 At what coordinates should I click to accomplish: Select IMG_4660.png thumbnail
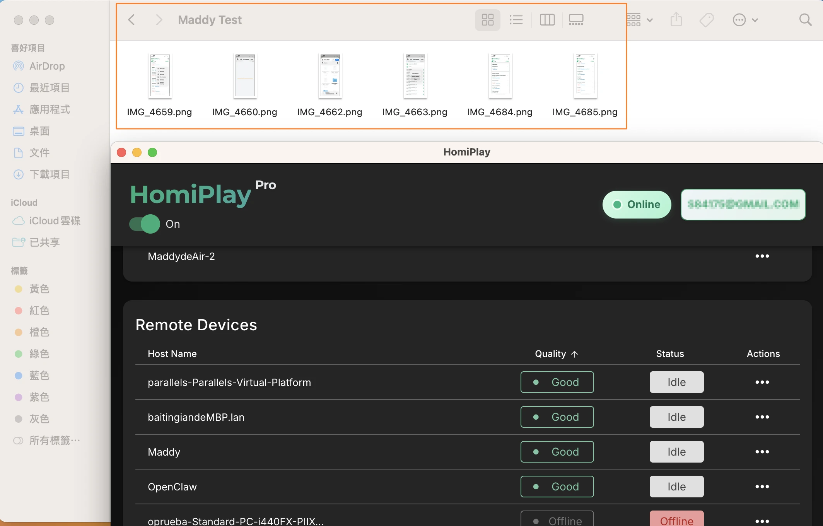[245, 75]
